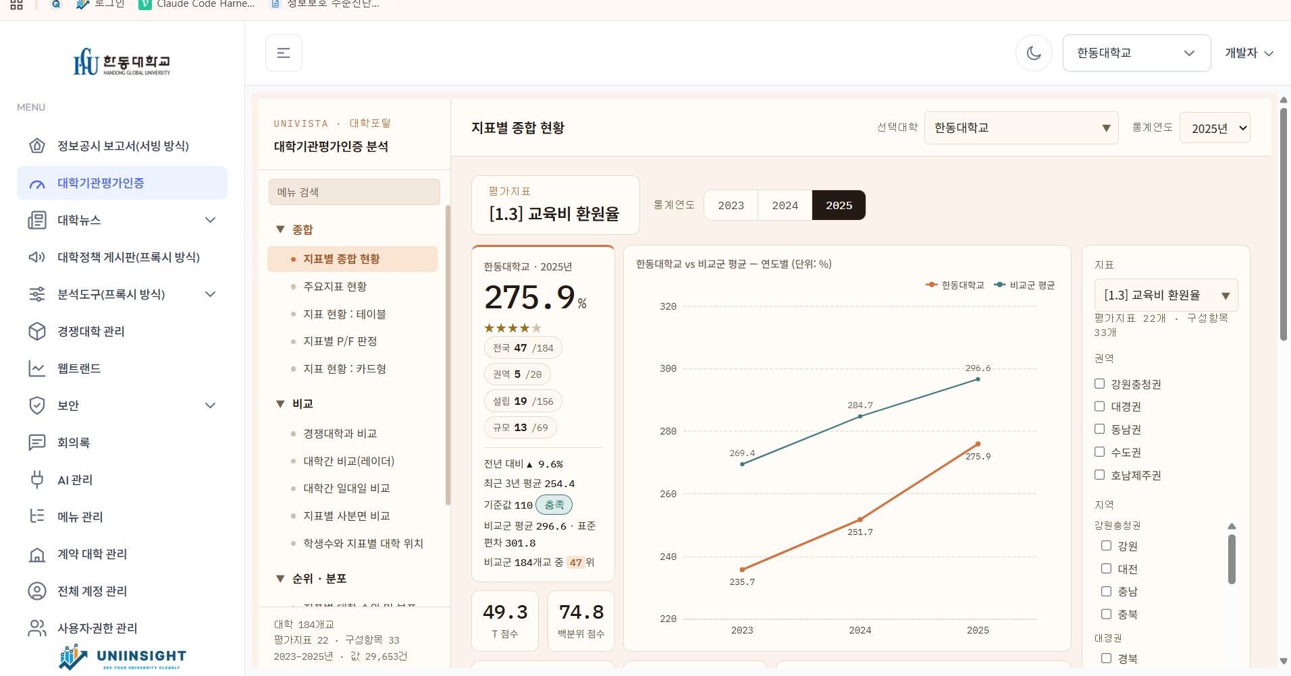The image size is (1291, 676).
Task: Click the 메뉴 관리 list icon
Action: coord(37,517)
